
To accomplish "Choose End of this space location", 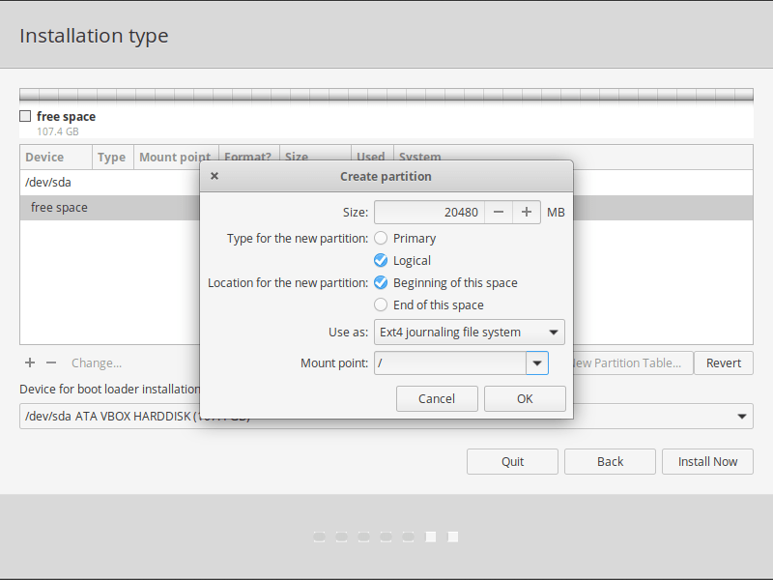I will click(381, 304).
